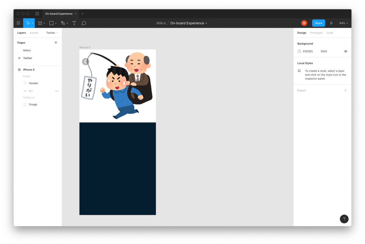Select the Frame tool
This screenshot has height=244, width=365.
pyautogui.click(x=40, y=23)
